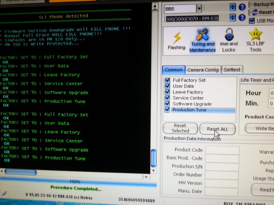
Task: Click the spinner arrows next to BB5 row
Action: 233,7
